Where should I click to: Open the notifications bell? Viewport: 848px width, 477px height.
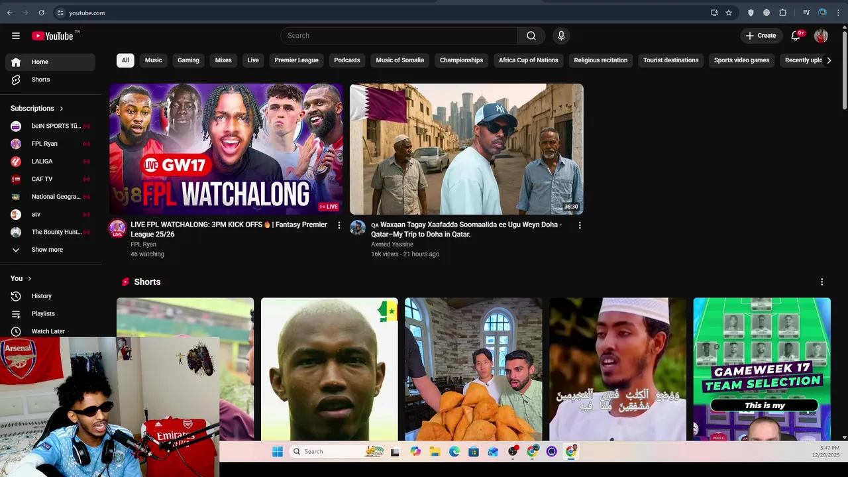(796, 36)
